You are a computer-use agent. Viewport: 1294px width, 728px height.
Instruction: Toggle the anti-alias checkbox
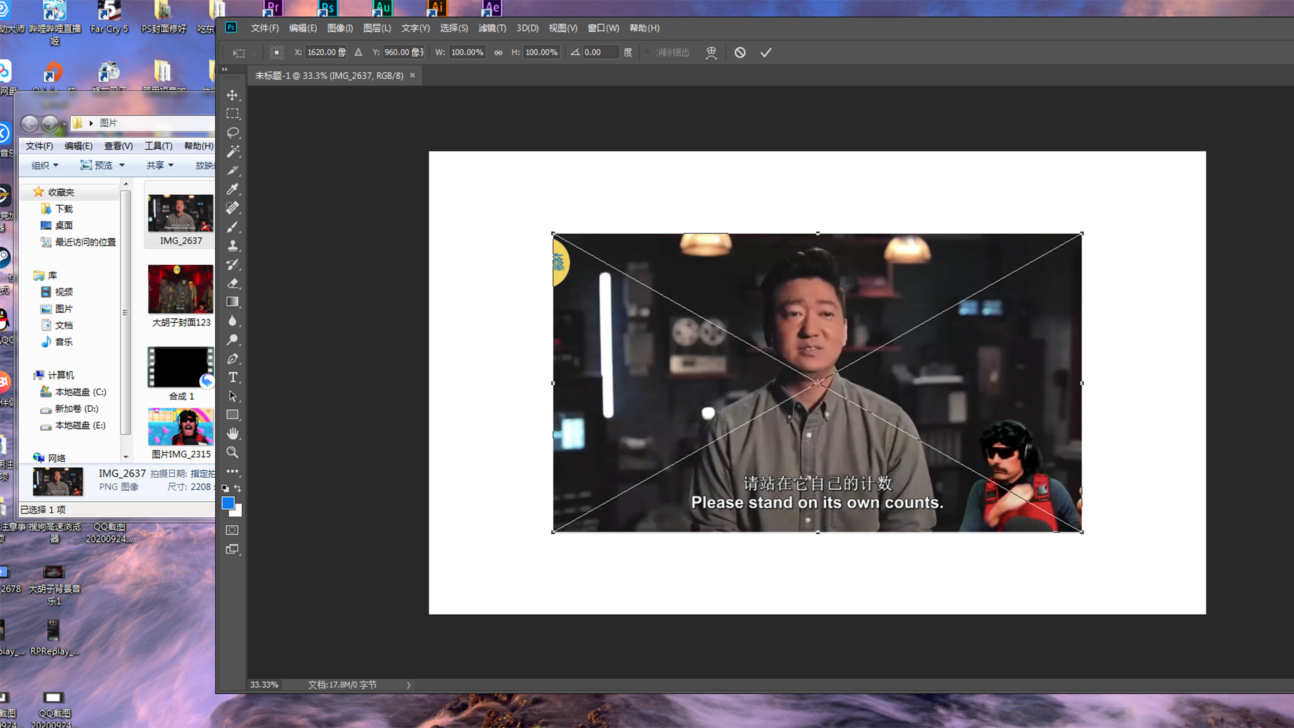(x=648, y=52)
